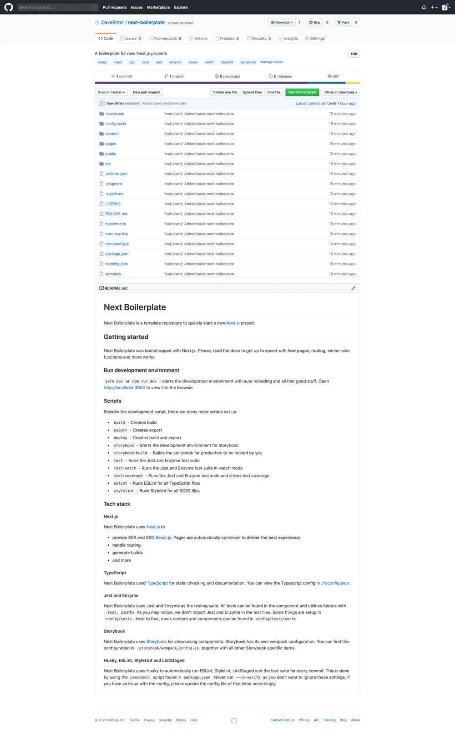Click the MIT license scale icon
The height and width of the screenshot is (738, 455).
pyautogui.click(x=329, y=76)
